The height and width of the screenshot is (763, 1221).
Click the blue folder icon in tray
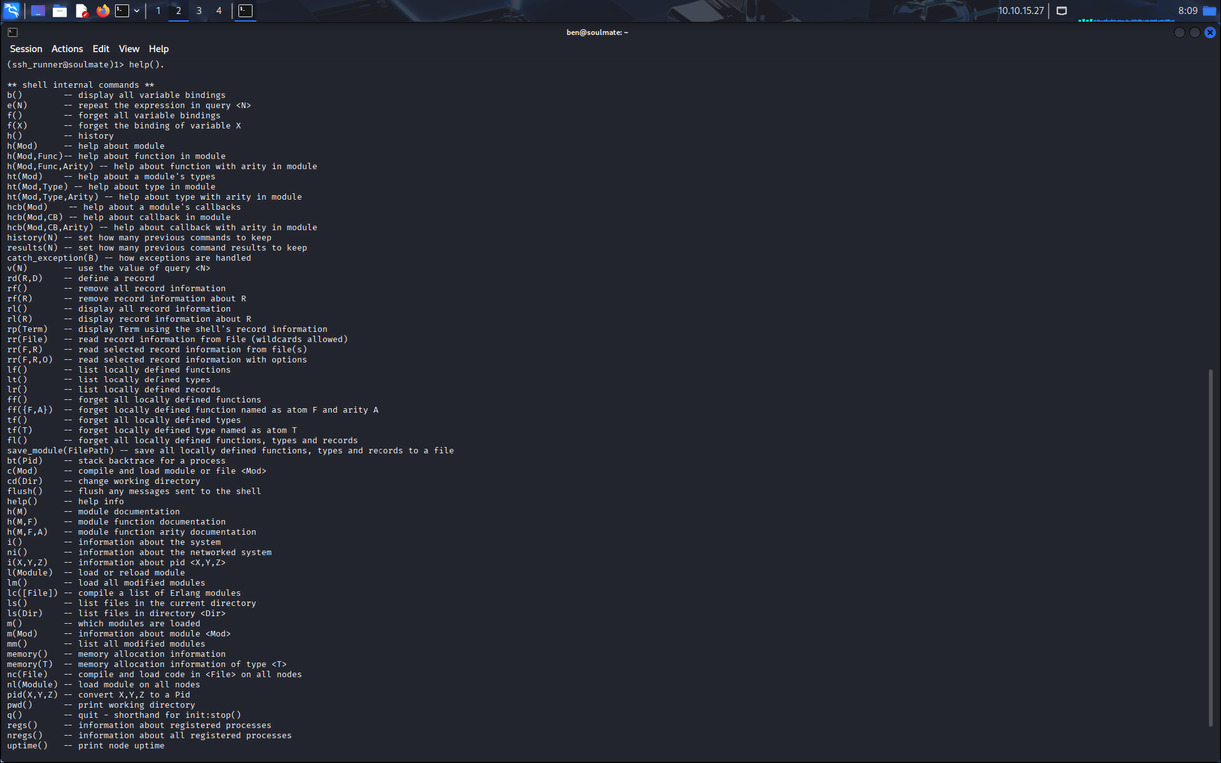click(1210, 11)
